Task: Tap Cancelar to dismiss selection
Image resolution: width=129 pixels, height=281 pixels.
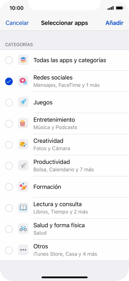Action: [x=17, y=23]
